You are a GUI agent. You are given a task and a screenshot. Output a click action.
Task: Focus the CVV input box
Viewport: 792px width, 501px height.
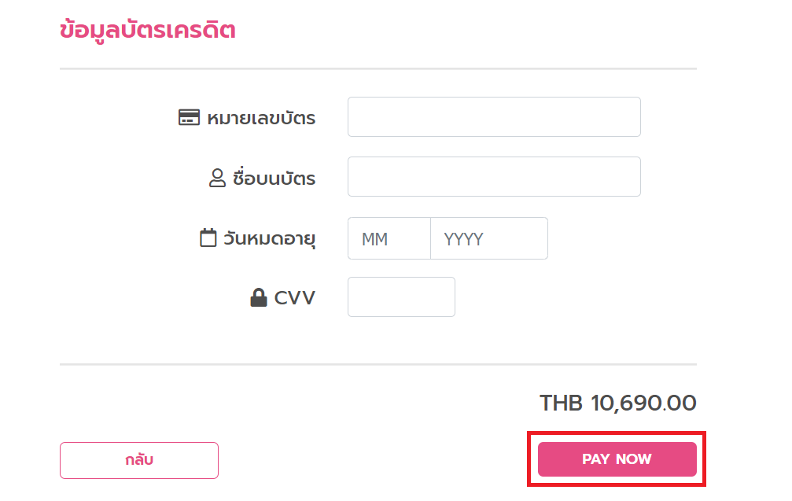pos(401,297)
